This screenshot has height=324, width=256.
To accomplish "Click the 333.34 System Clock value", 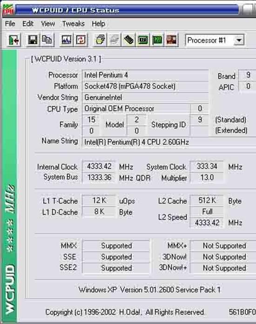I will [207, 166].
